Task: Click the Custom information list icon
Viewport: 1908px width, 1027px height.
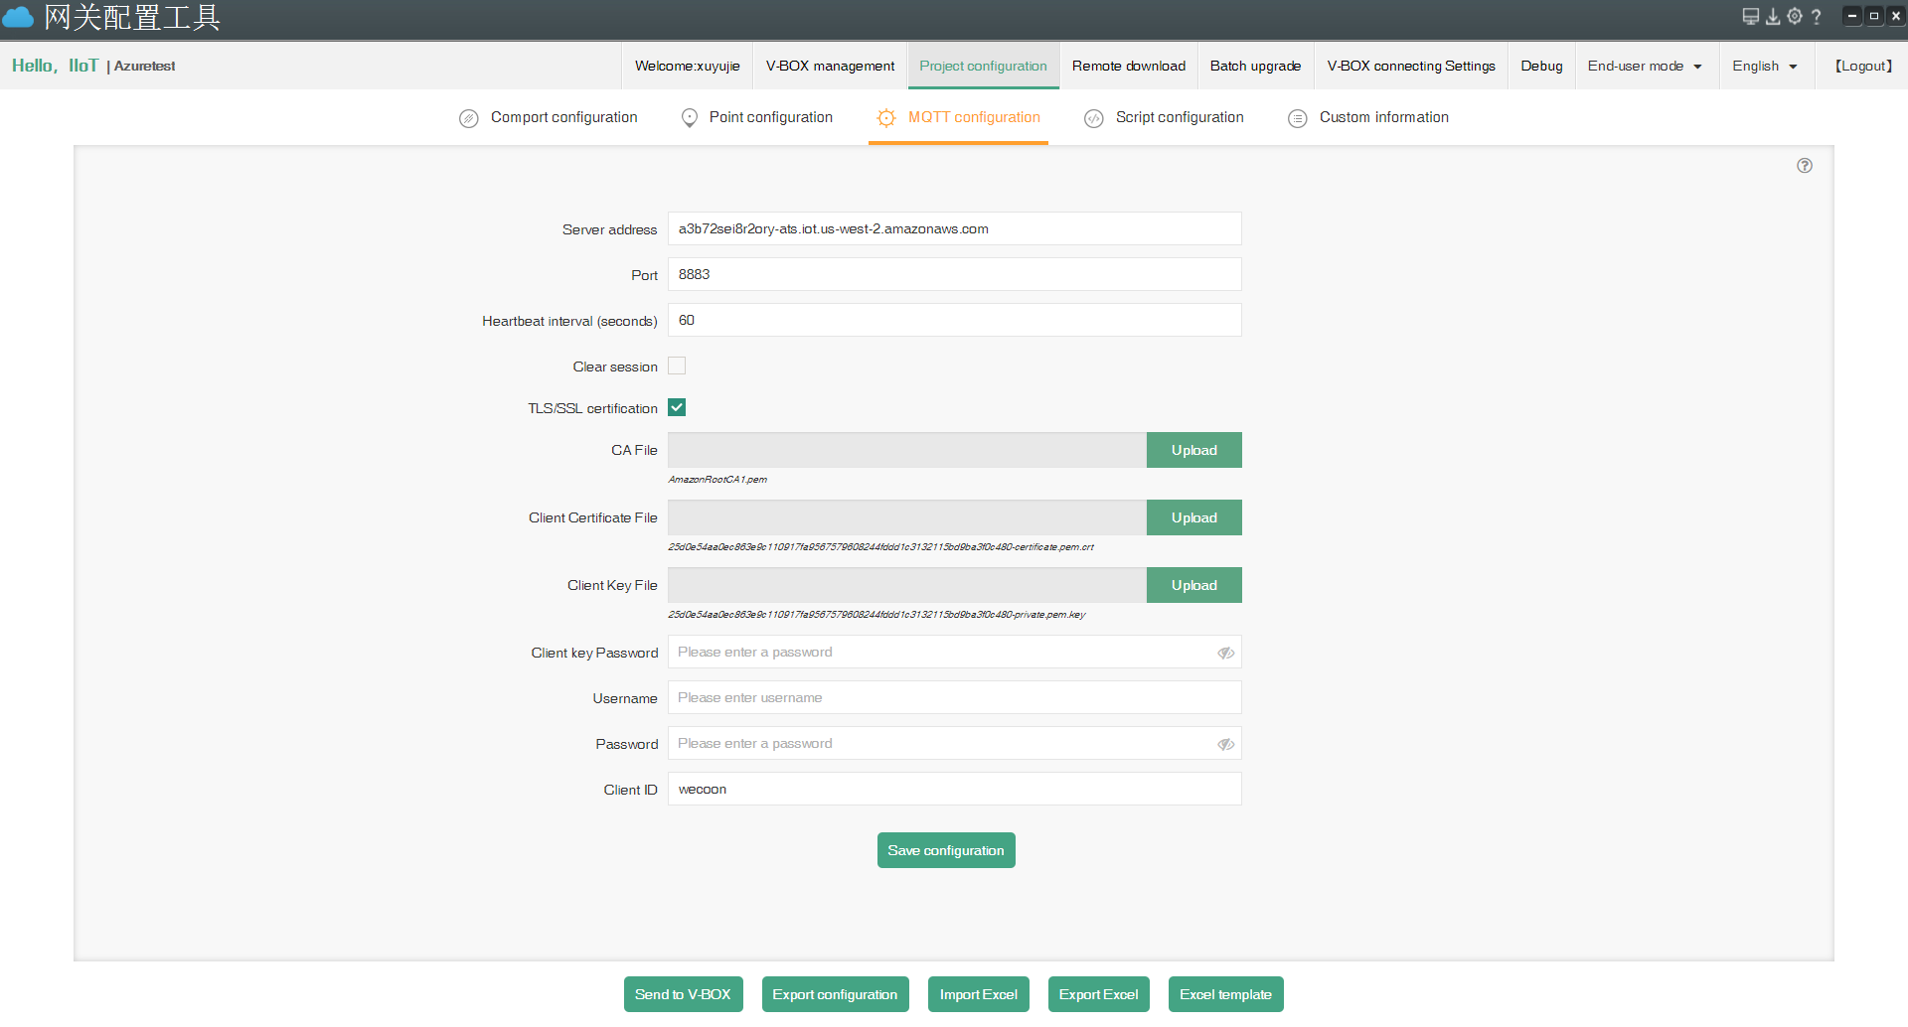Action: 1297,118
